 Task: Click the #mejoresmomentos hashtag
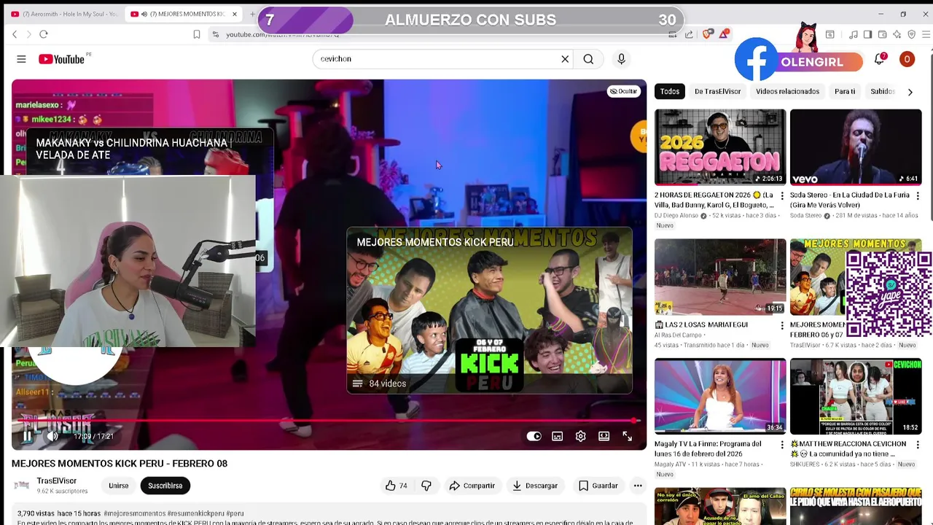point(135,513)
